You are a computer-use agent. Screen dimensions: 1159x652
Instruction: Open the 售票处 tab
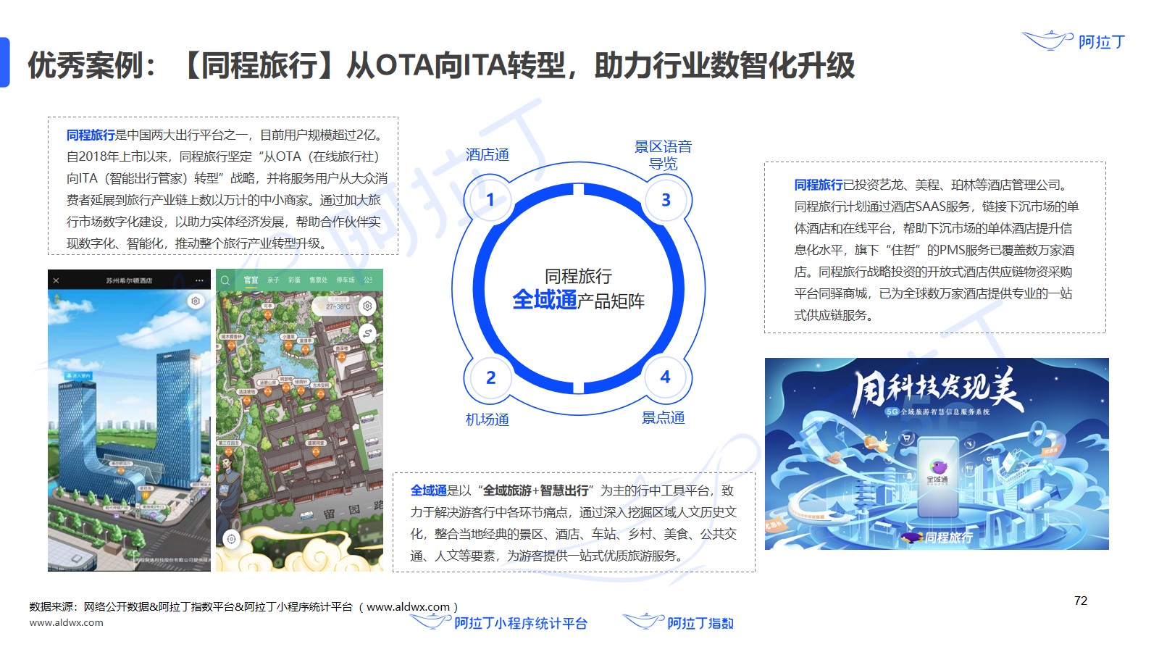click(x=319, y=280)
